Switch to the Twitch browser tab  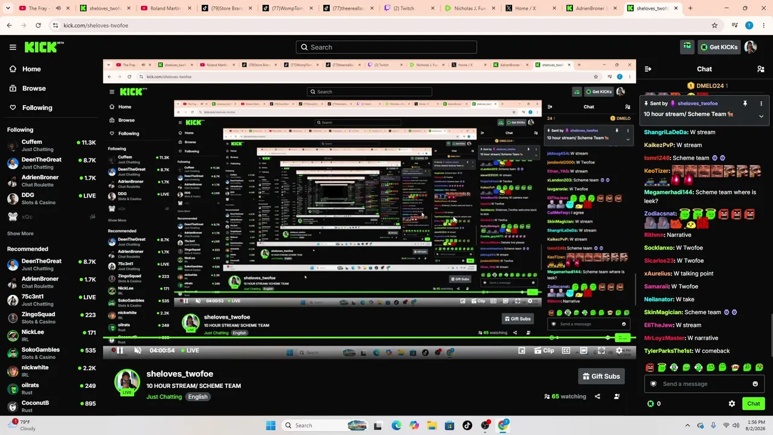(407, 8)
